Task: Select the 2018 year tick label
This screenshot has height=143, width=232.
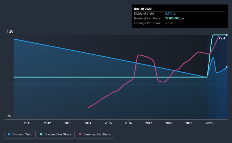Action: pos(169,123)
